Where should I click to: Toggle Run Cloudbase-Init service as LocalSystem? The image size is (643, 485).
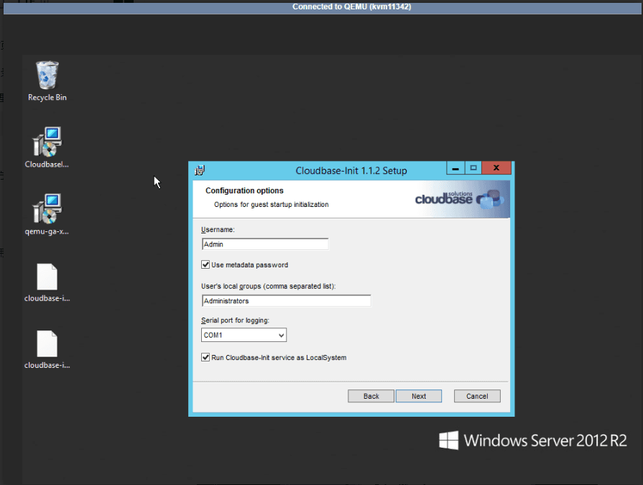tap(205, 358)
